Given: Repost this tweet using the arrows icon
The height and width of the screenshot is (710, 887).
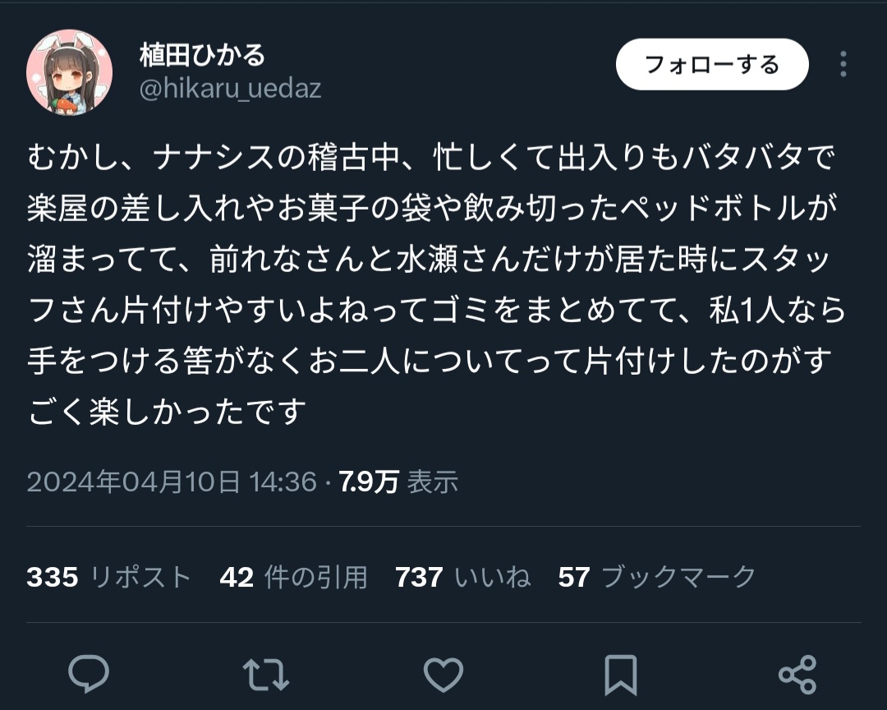Looking at the screenshot, I should coord(265,675).
